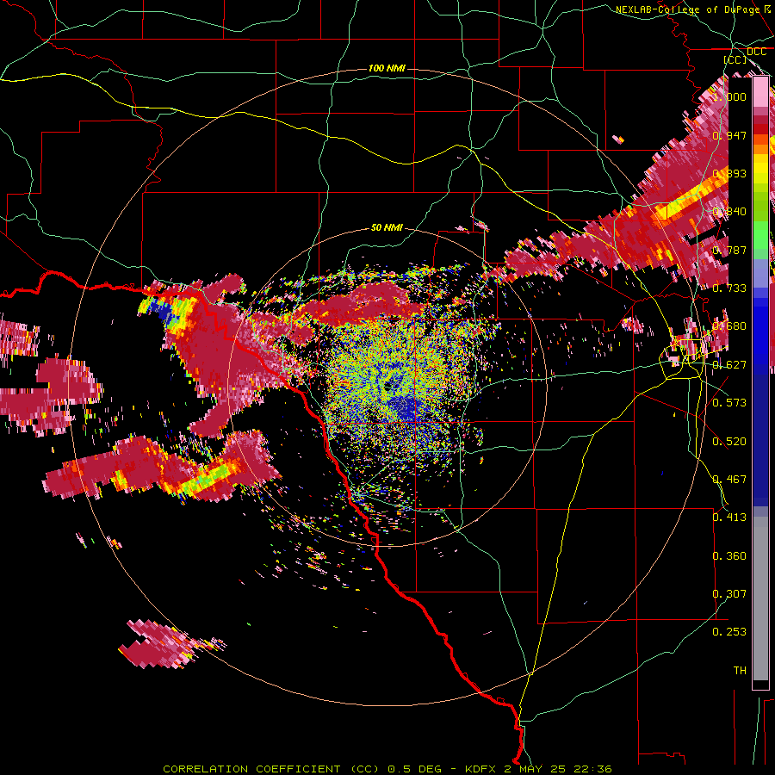Image resolution: width=775 pixels, height=775 pixels.
Task: Click the "DCC" label above the color scale
Action: click(x=756, y=52)
